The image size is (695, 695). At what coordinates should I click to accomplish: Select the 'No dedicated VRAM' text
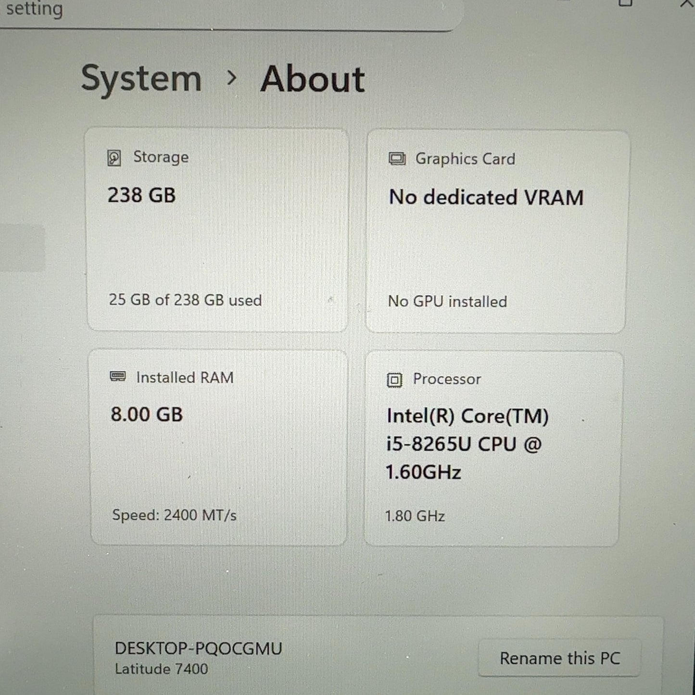(486, 197)
